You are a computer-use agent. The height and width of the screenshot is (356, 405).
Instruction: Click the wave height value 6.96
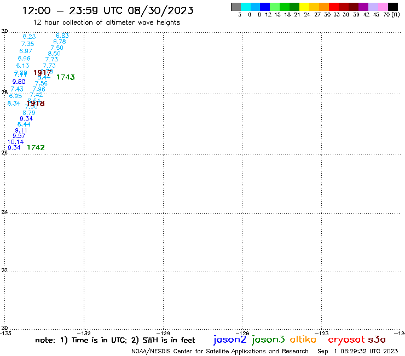[x=24, y=59]
